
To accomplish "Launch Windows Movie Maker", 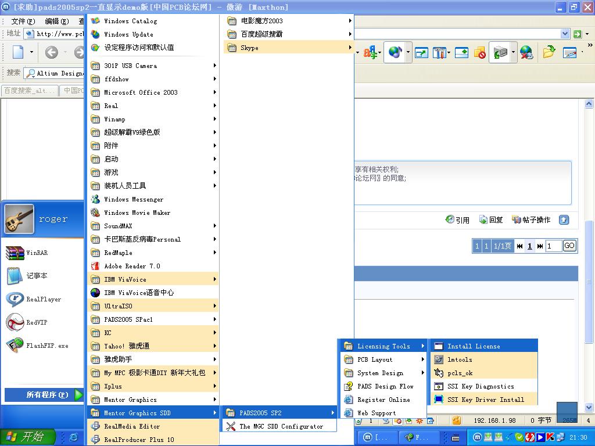I will 153,213.
